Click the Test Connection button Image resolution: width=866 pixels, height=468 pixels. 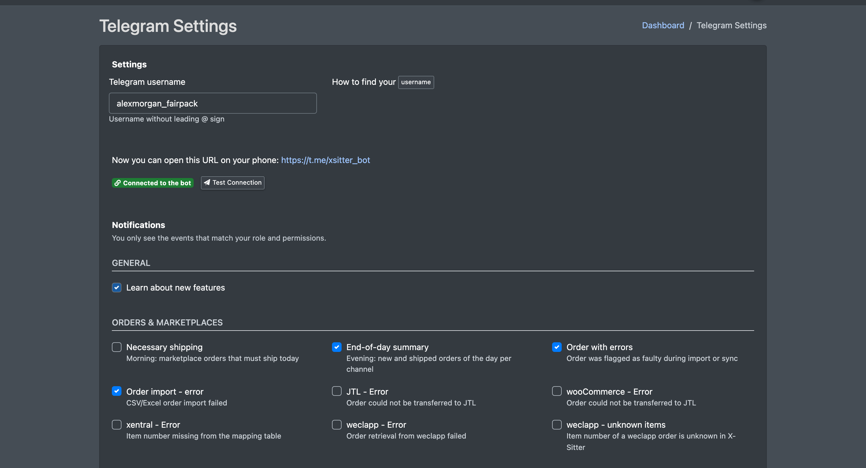coord(232,183)
